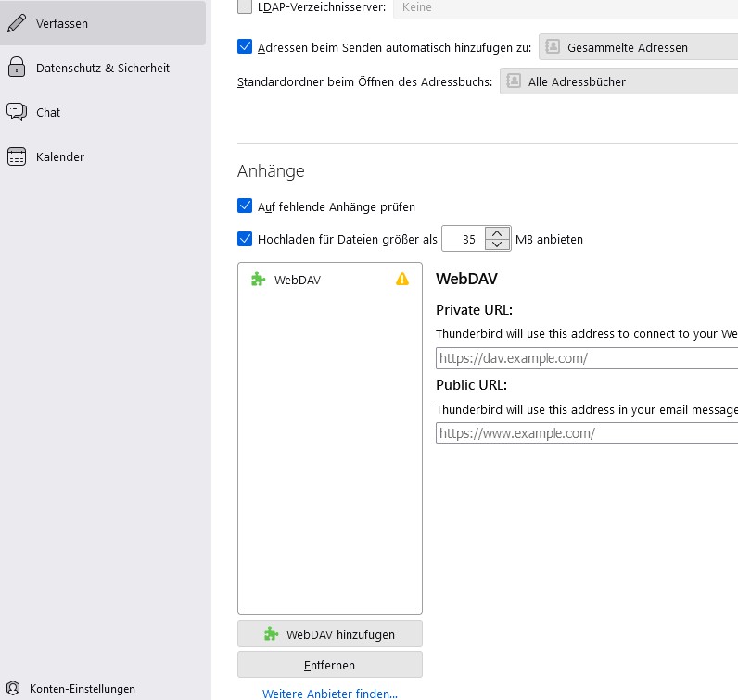Click the Datenschutz & Sicherheit lock icon

click(x=16, y=68)
